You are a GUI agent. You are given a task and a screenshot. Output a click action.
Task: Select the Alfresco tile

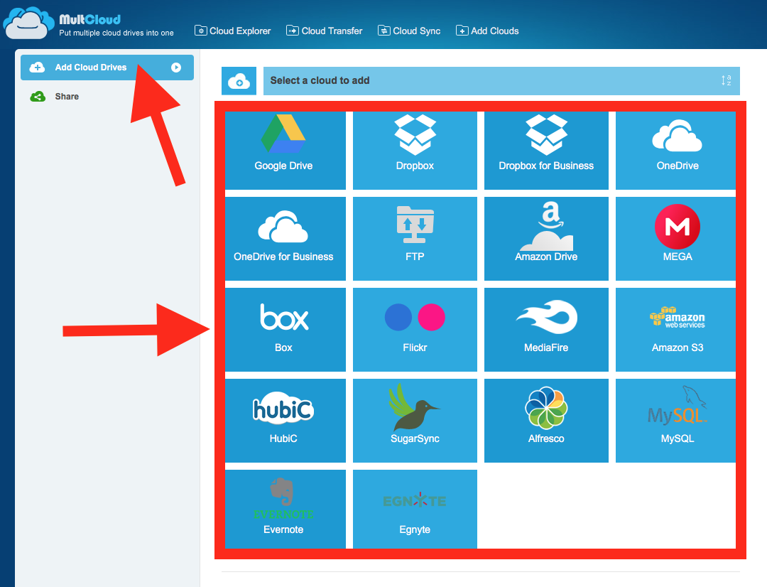546,421
